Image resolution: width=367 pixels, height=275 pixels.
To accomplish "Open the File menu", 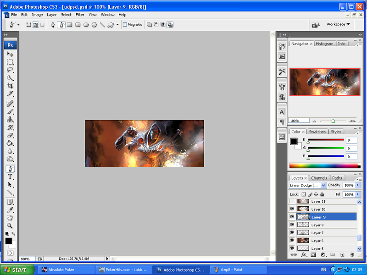I will [14, 15].
